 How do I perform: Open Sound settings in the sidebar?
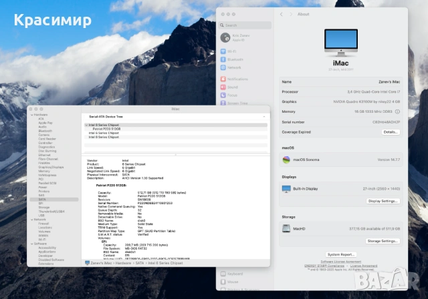point(229,87)
